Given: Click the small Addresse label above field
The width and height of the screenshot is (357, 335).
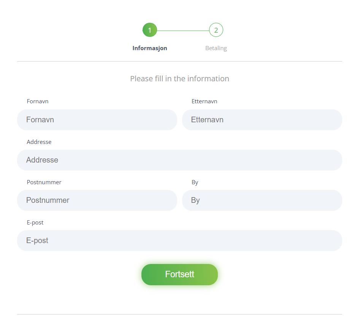Looking at the screenshot, I should pyautogui.click(x=39, y=142).
